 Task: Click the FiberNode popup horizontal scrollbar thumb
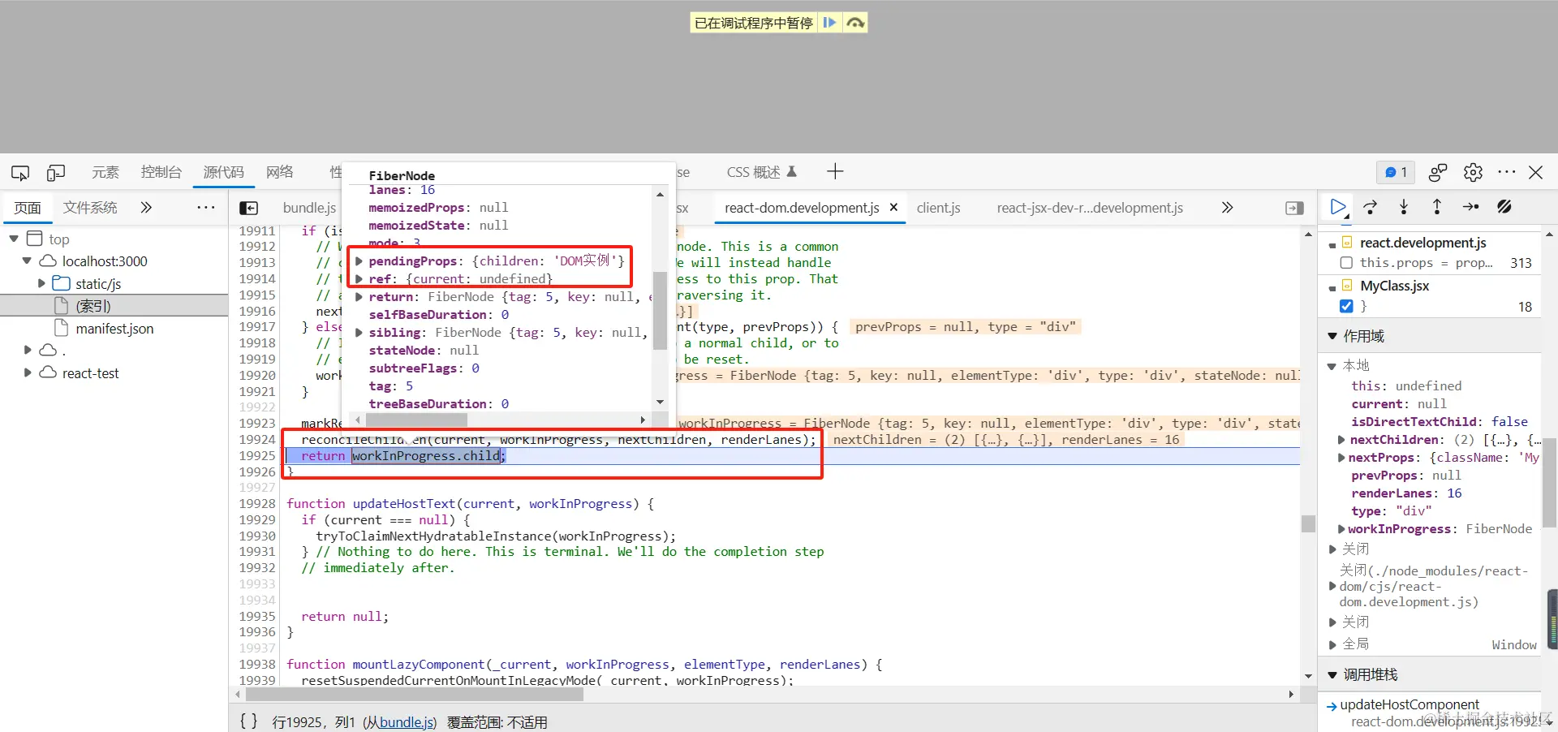[416, 420]
